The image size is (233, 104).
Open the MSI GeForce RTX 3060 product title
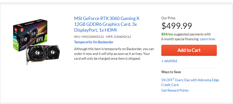pyautogui.click(x=107, y=24)
